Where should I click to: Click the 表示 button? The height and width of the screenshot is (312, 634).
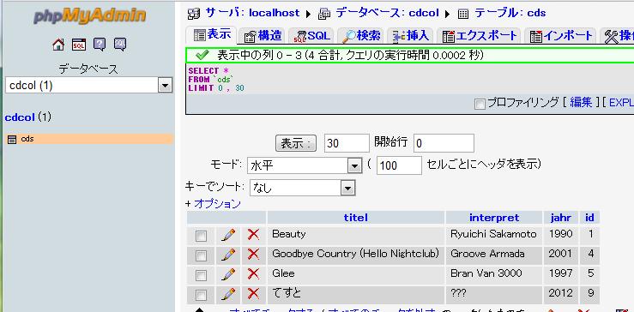click(x=296, y=143)
